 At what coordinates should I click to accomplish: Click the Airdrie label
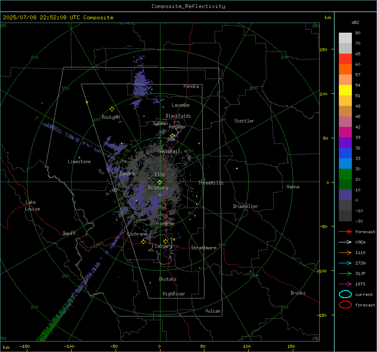click(x=165, y=224)
